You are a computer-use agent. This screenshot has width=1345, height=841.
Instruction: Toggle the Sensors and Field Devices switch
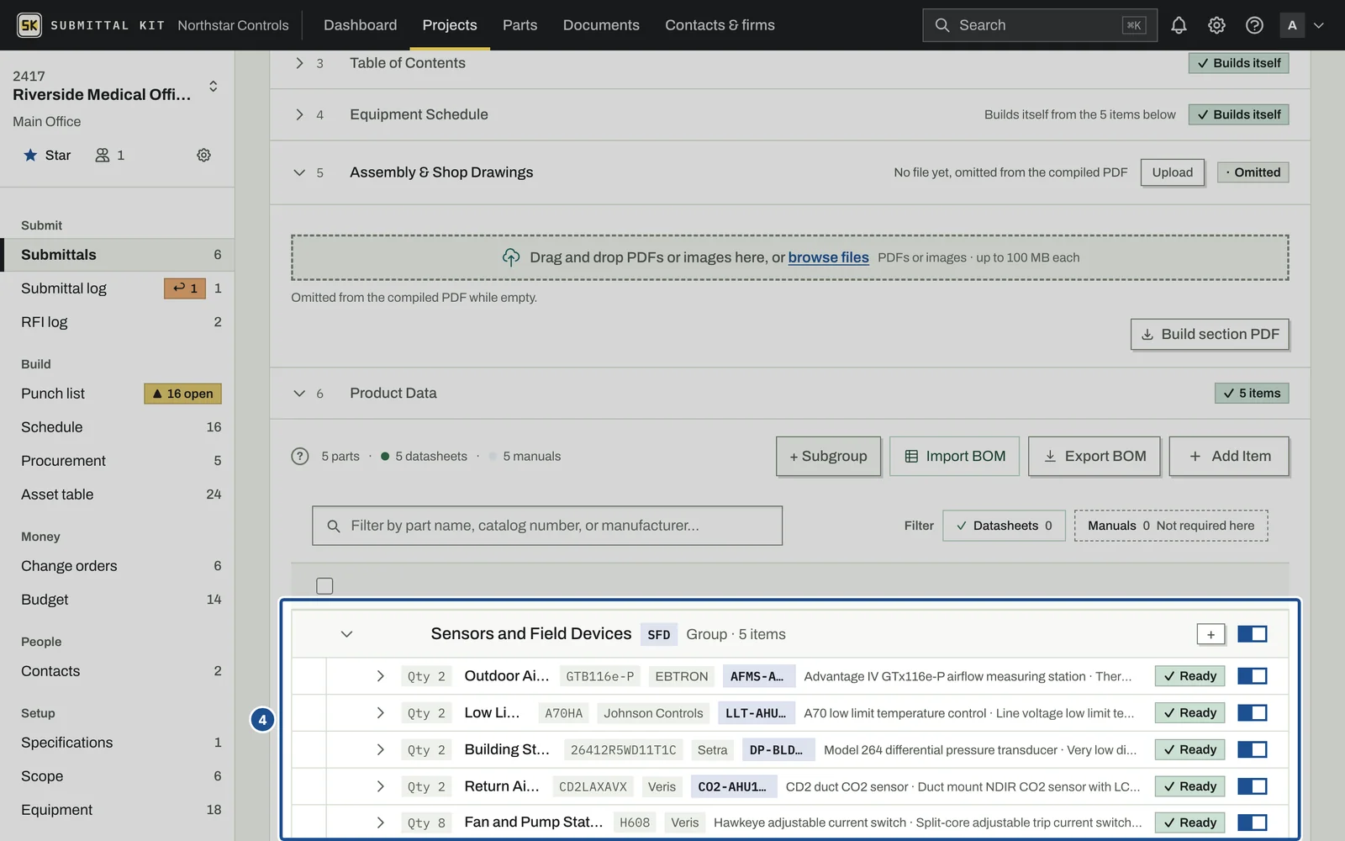coord(1253,634)
